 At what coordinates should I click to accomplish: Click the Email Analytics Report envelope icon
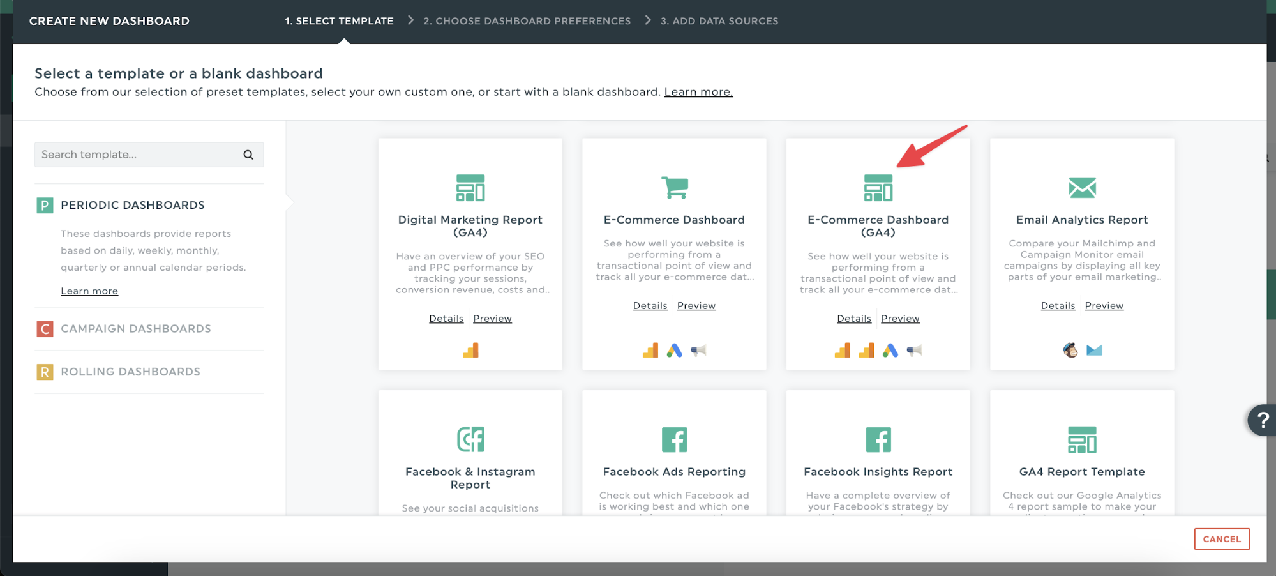point(1082,188)
